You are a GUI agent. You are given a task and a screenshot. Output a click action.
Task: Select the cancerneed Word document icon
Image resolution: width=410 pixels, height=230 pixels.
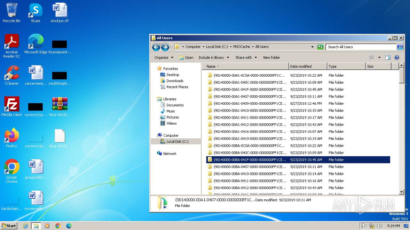tap(36, 75)
